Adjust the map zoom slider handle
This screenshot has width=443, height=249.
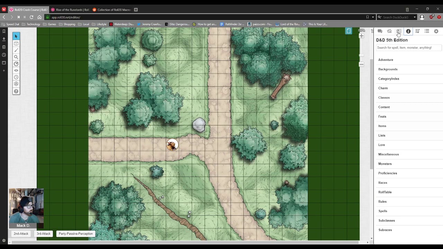pos(361,55)
